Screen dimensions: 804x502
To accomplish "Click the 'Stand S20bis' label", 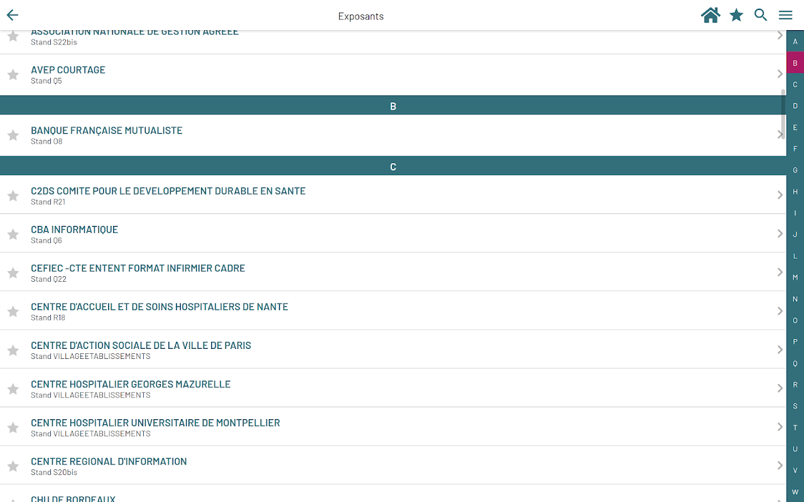I will click(54, 473).
